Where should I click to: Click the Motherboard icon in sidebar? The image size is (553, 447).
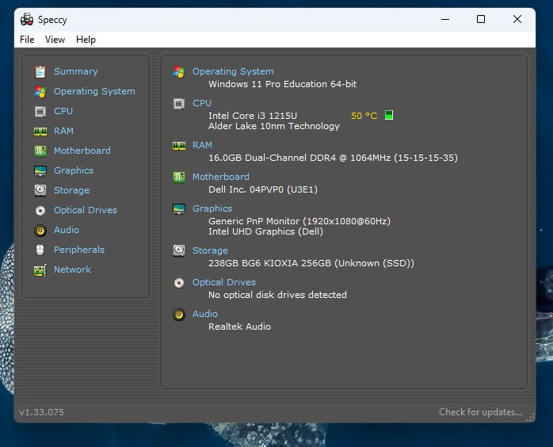click(x=40, y=151)
